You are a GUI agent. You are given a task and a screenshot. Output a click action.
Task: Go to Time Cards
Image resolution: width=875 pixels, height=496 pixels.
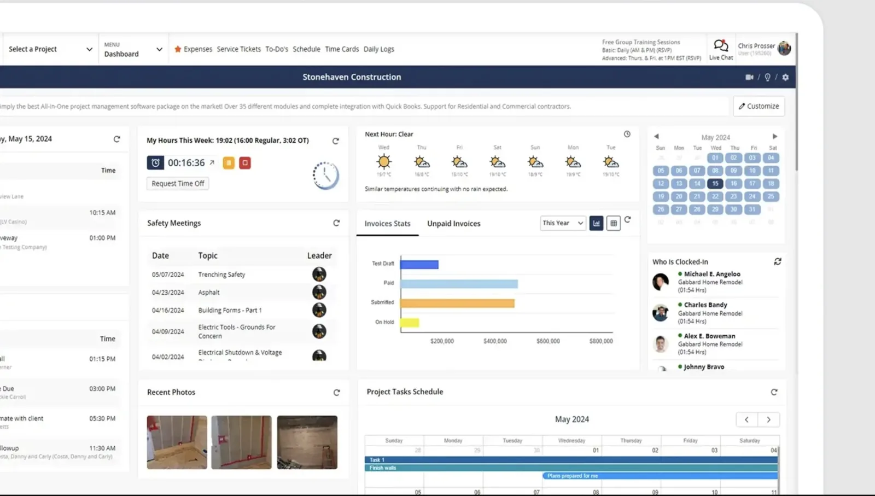342,49
